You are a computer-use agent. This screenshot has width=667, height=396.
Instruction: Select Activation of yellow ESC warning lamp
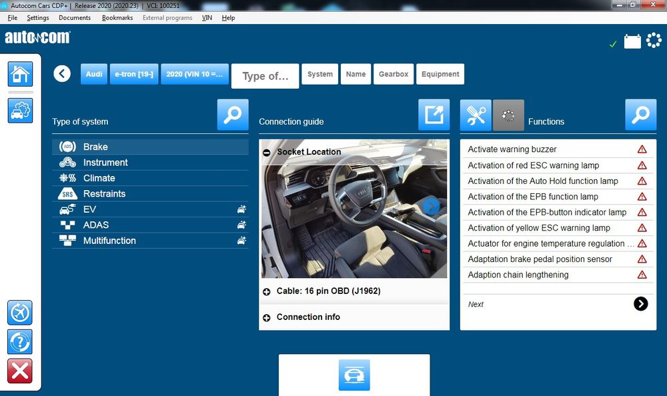[x=558, y=228]
